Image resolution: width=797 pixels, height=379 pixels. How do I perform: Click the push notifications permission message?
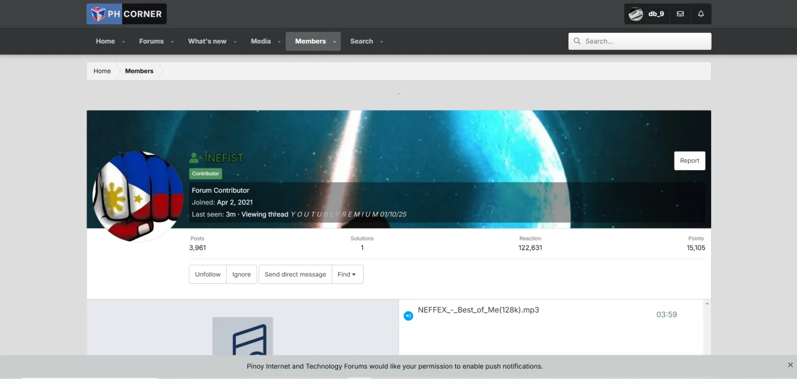(x=395, y=366)
